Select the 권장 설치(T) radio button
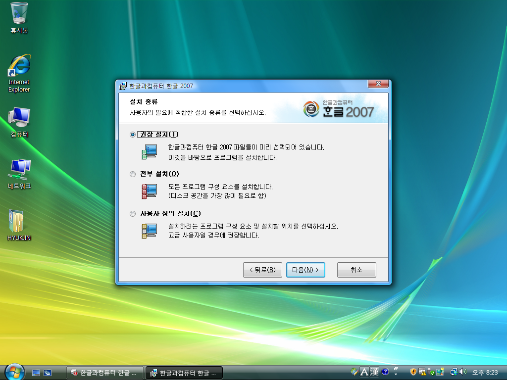Image resolution: width=507 pixels, height=380 pixels. (x=133, y=135)
